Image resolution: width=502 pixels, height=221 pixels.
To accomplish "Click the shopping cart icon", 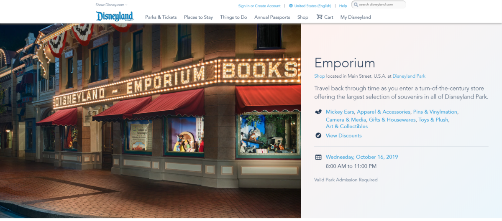I will pos(320,17).
